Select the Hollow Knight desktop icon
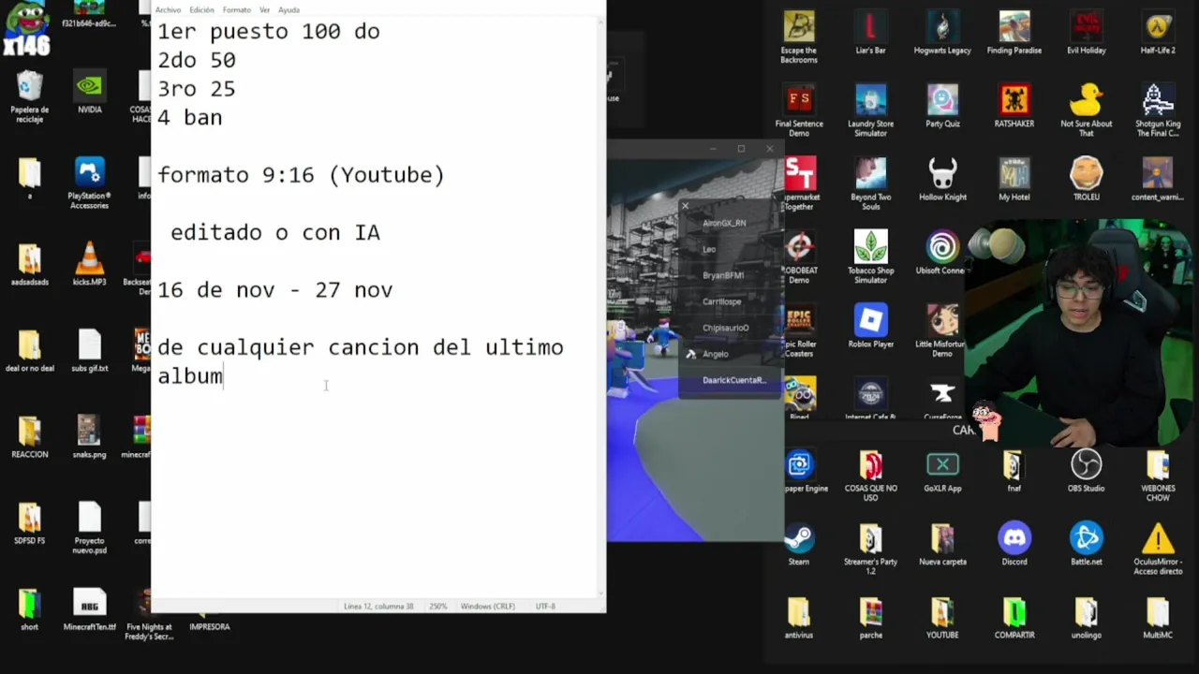The height and width of the screenshot is (674, 1199). pos(942,179)
